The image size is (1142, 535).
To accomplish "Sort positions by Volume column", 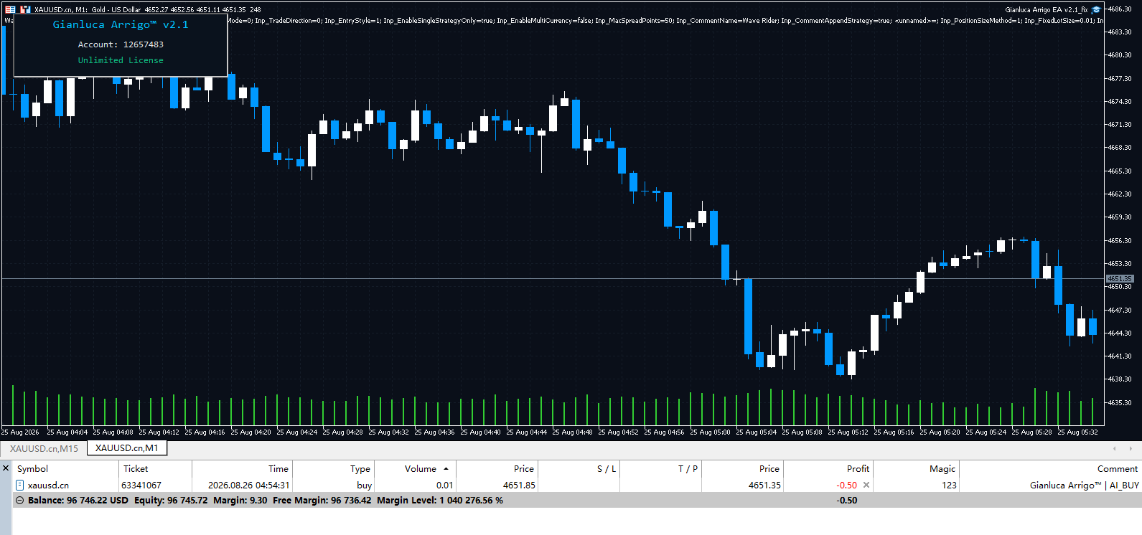I will coord(421,468).
